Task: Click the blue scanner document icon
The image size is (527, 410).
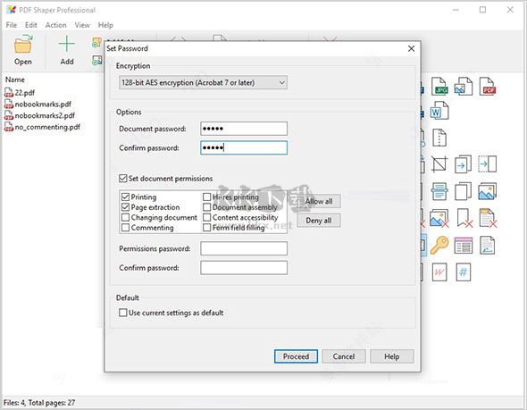Action: click(439, 191)
